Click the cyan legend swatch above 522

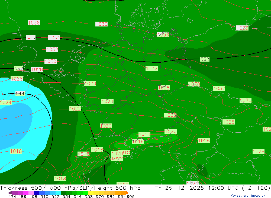[58, 193]
